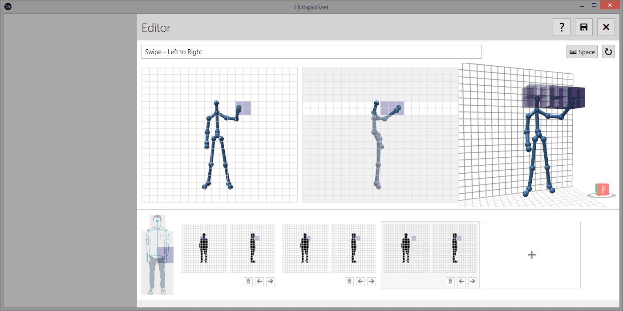This screenshot has width=623, height=311.
Task: Delete the third selected frame via trash icon
Action: (450, 281)
